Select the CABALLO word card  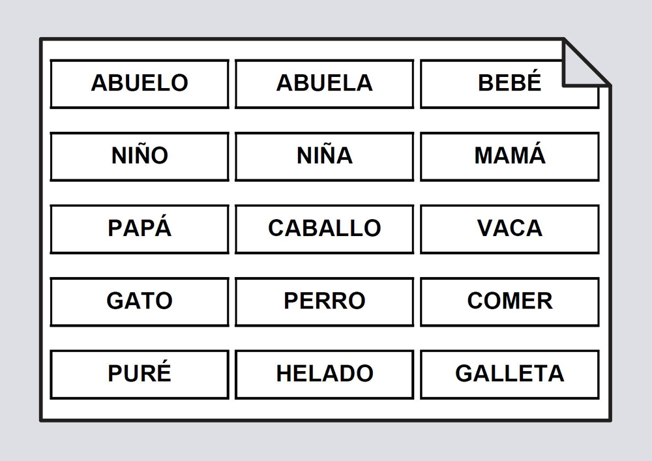click(324, 229)
